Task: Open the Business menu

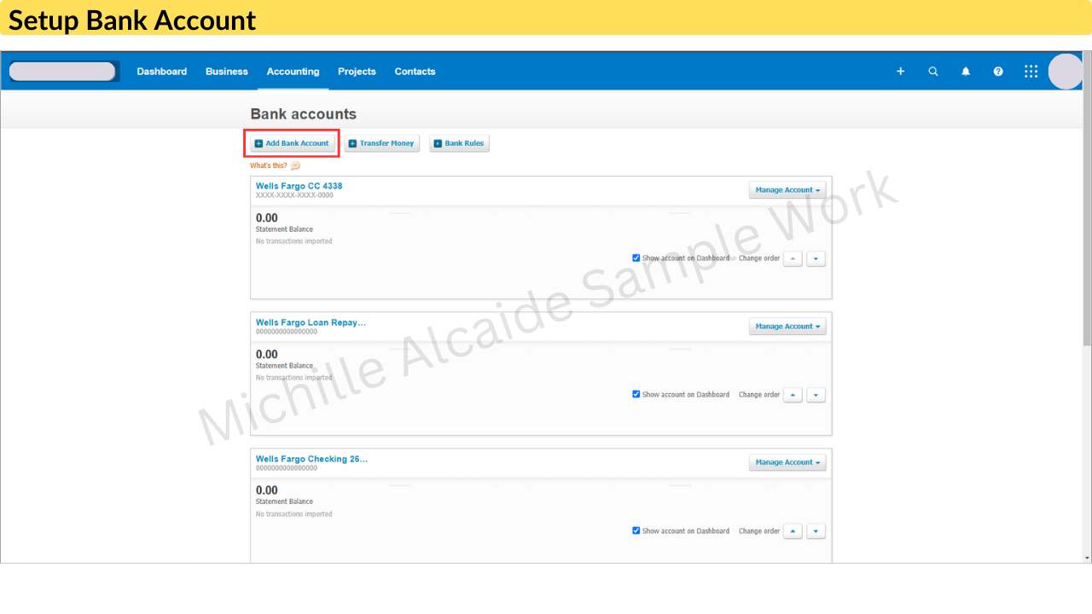Action: point(227,72)
